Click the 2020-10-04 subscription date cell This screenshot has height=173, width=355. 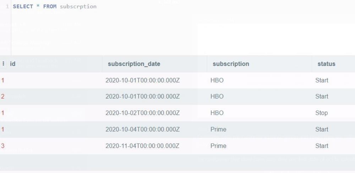click(142, 129)
